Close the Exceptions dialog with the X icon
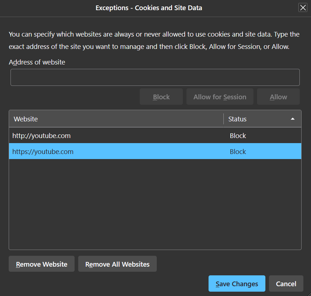 [303, 8]
